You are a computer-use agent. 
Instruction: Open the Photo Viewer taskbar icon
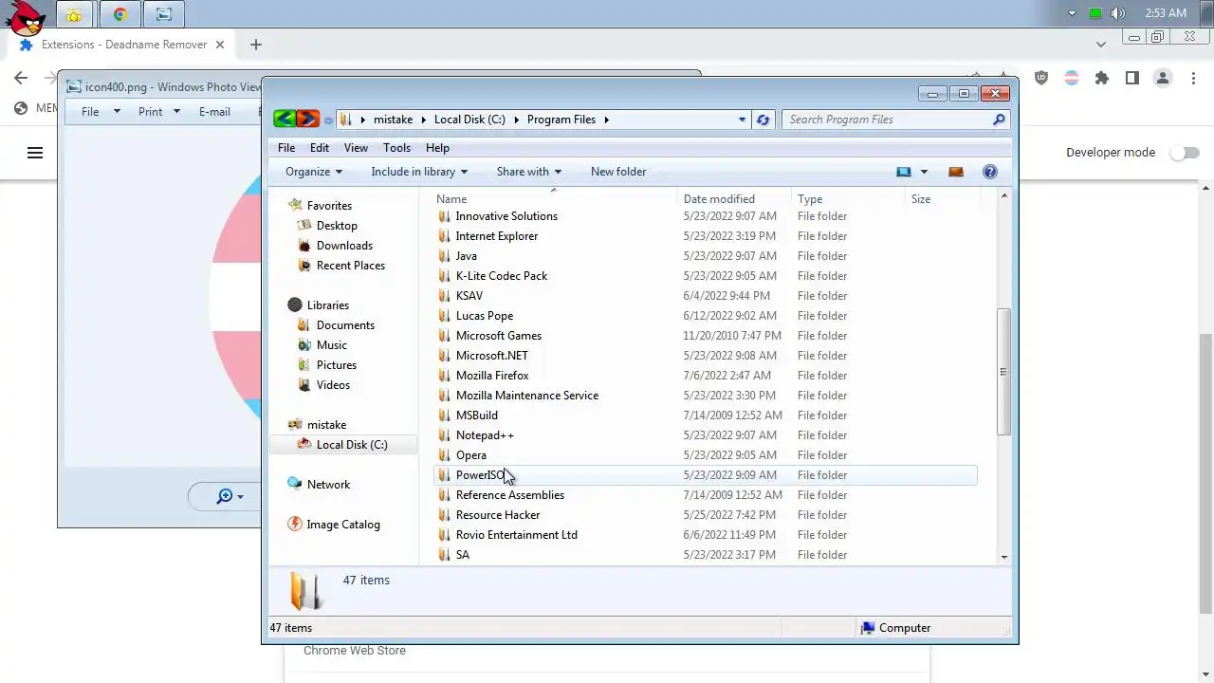tap(164, 14)
